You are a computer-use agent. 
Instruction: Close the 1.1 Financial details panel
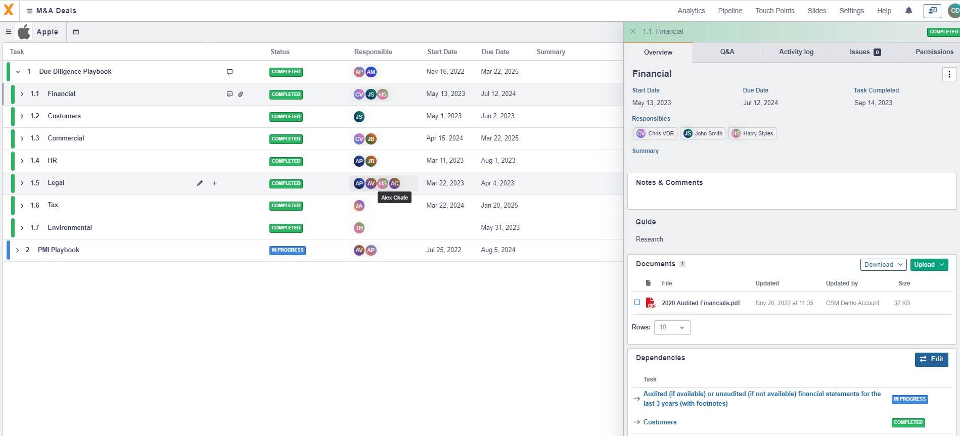coord(633,31)
